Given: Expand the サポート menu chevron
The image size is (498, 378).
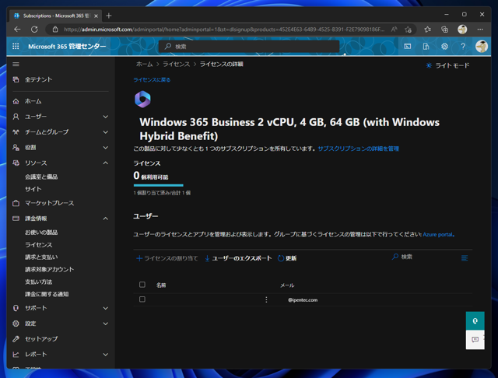Looking at the screenshot, I should tap(106, 308).
